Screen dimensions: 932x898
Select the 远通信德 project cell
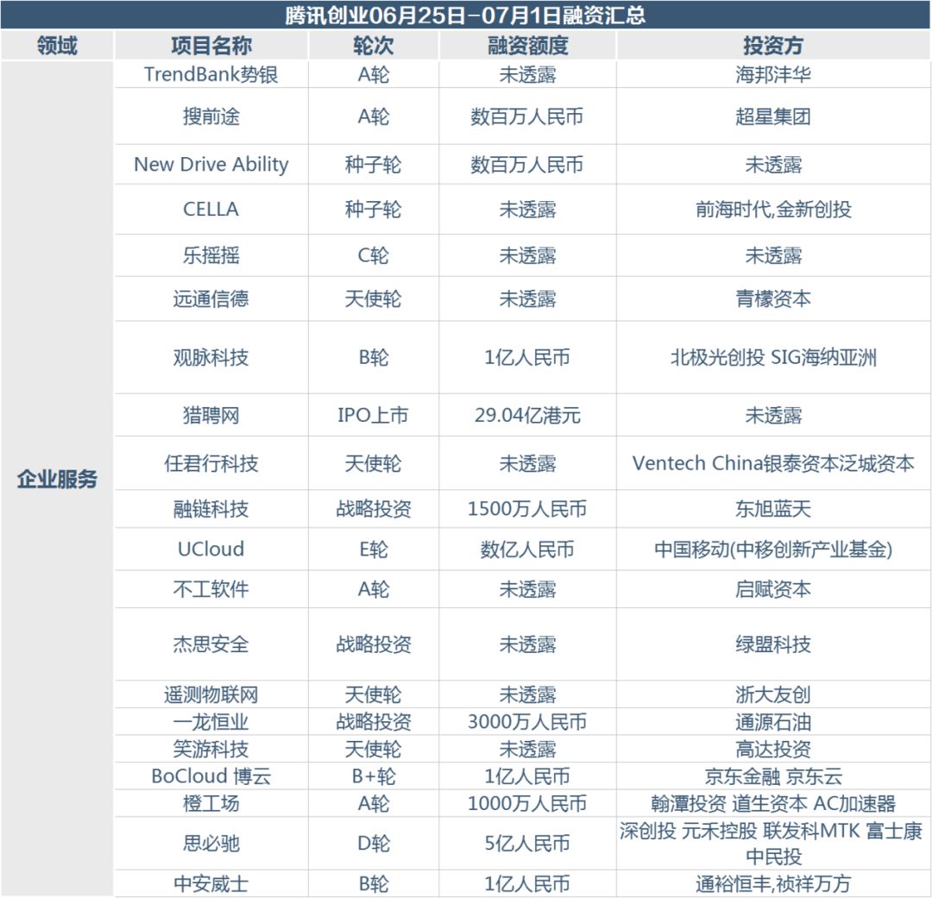(211, 299)
